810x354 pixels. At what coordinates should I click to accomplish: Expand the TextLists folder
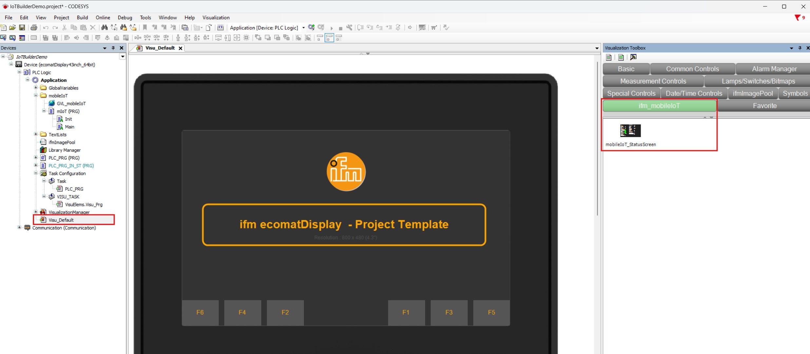point(36,134)
